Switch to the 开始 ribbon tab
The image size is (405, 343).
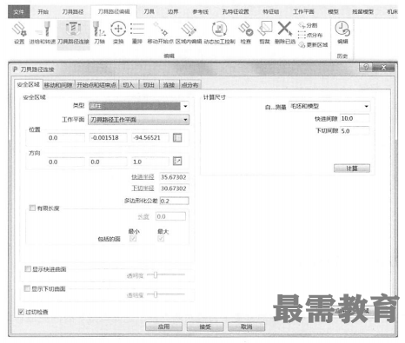pos(43,11)
